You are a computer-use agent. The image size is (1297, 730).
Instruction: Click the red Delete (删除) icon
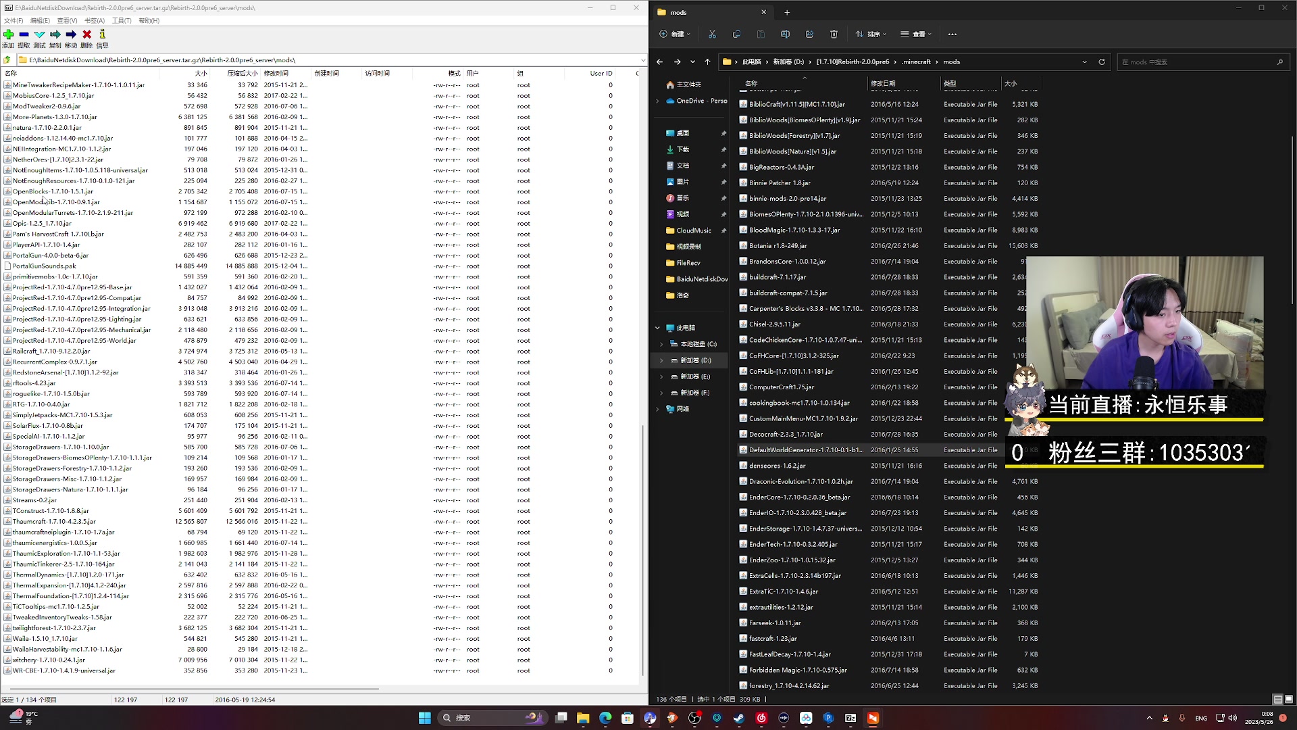pyautogui.click(x=86, y=34)
